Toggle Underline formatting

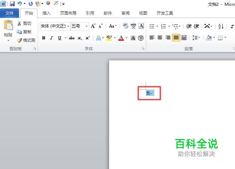point(60,38)
